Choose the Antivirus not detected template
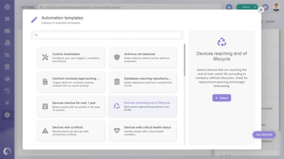The image size is (284, 159). (142, 58)
